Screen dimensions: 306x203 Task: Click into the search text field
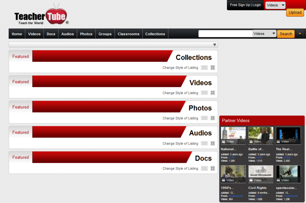coord(225,34)
